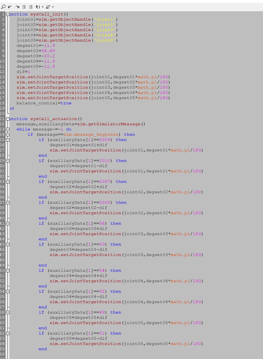Collapse the while message loop fold
The image size is (263, 359).
[x=8, y=129]
